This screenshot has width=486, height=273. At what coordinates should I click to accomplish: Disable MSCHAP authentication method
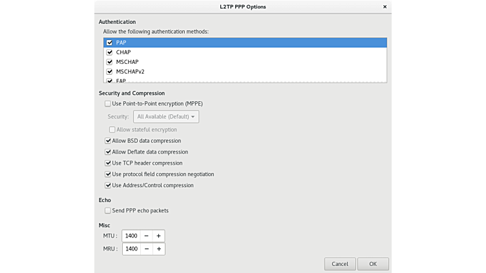click(x=110, y=62)
